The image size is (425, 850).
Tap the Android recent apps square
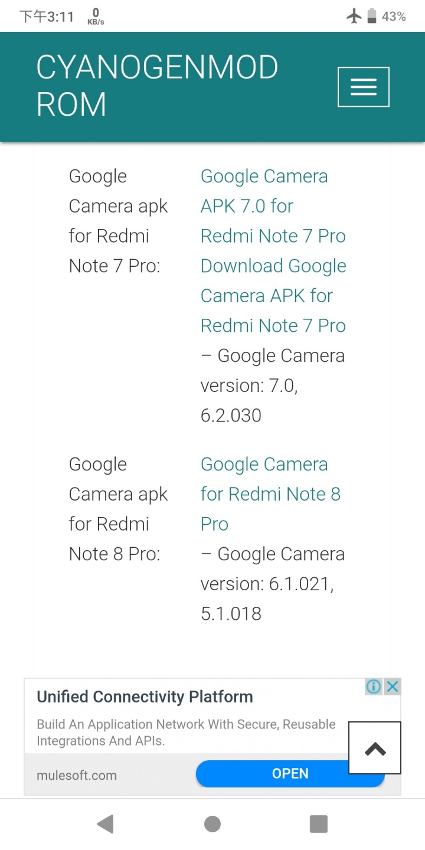coord(319,824)
